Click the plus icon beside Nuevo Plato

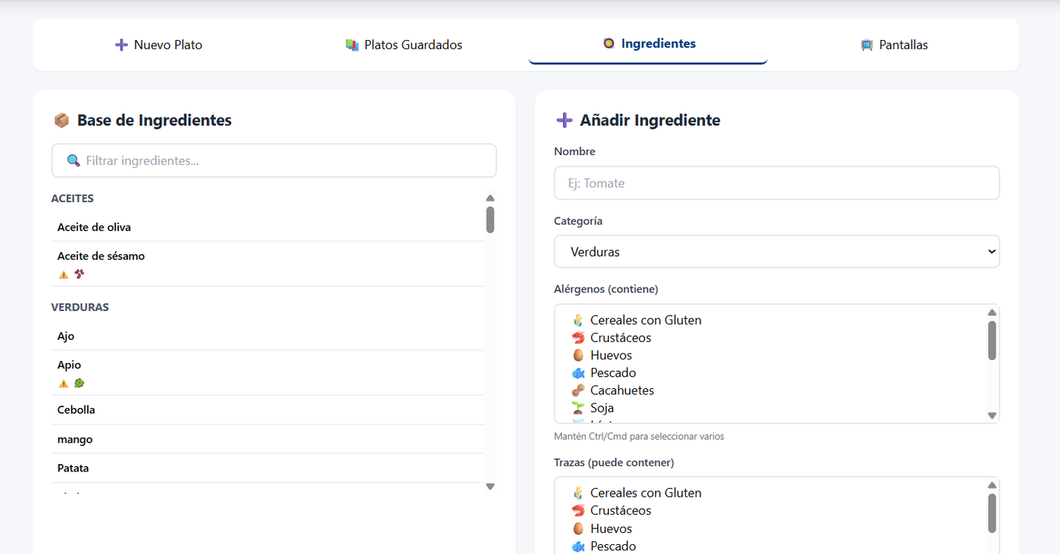pyautogui.click(x=121, y=45)
